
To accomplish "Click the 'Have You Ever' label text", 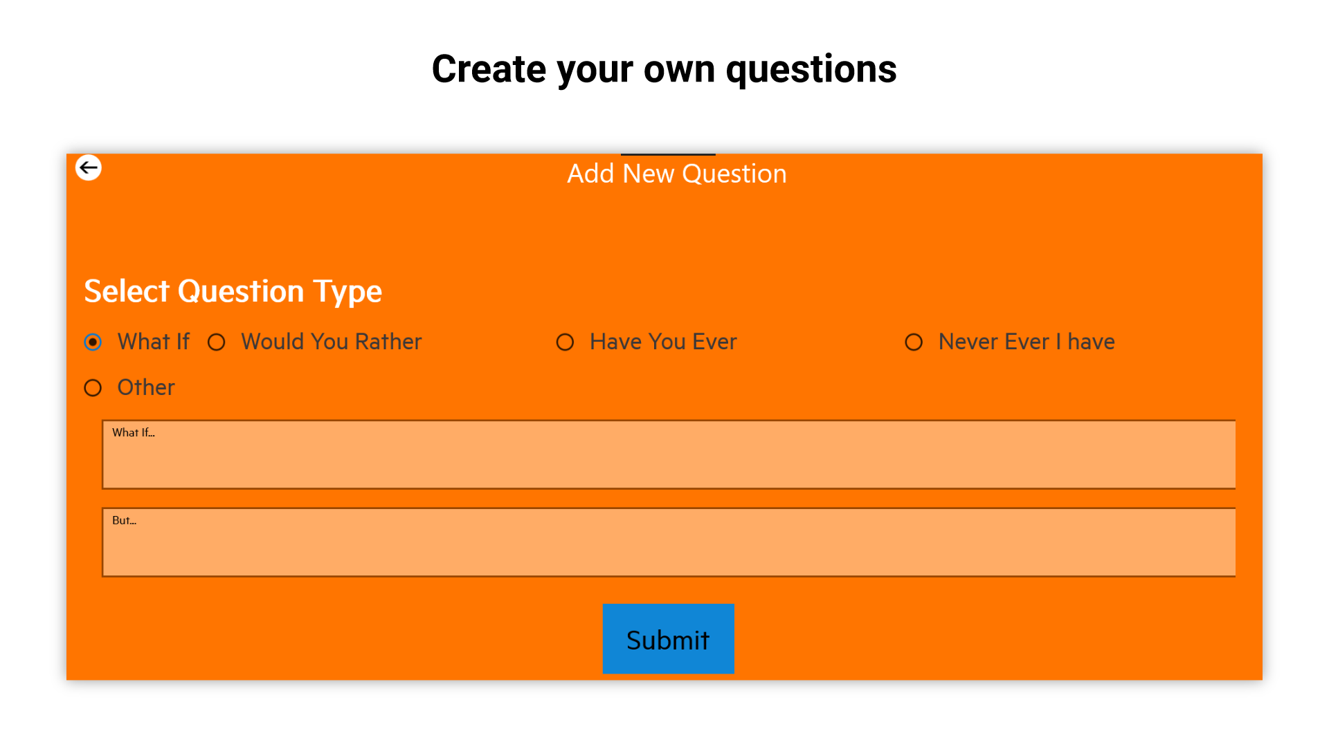I will tap(663, 342).
